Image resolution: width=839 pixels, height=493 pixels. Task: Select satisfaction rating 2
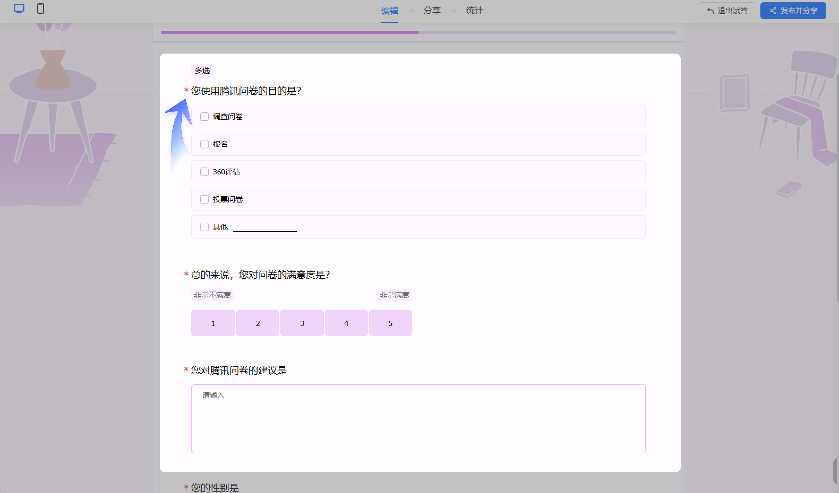tap(258, 323)
